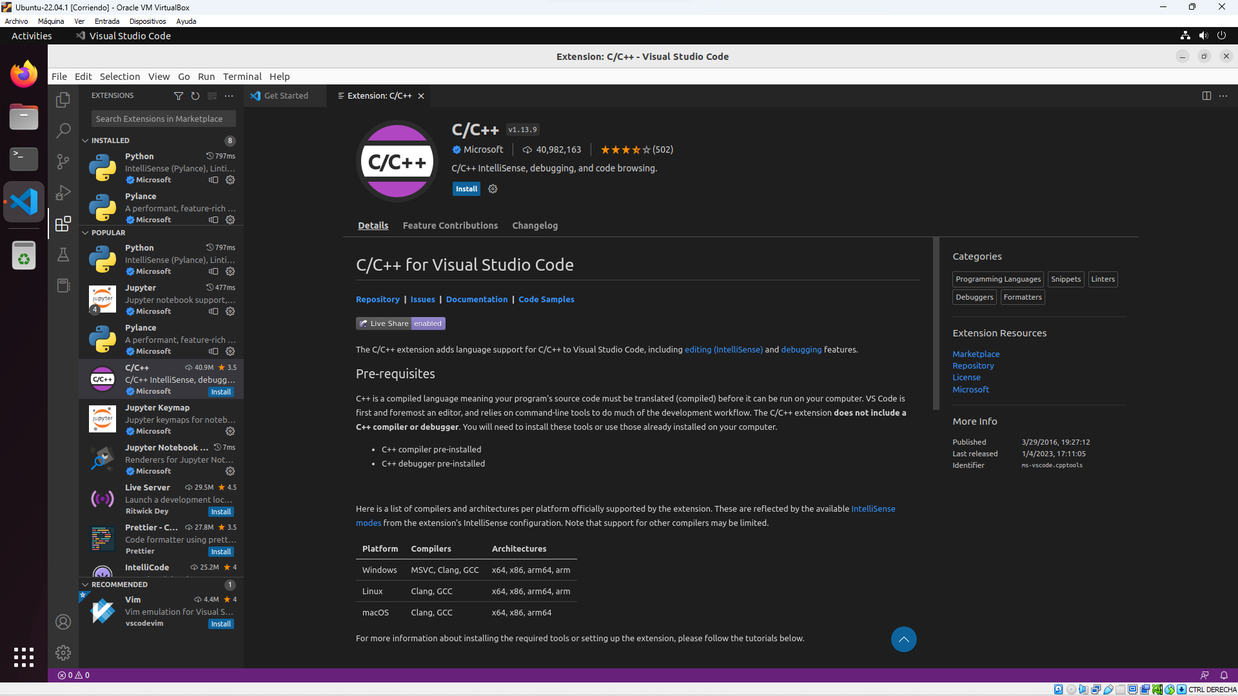The width and height of the screenshot is (1238, 696).
Task: Toggle Python extension disable button
Action: click(x=214, y=179)
